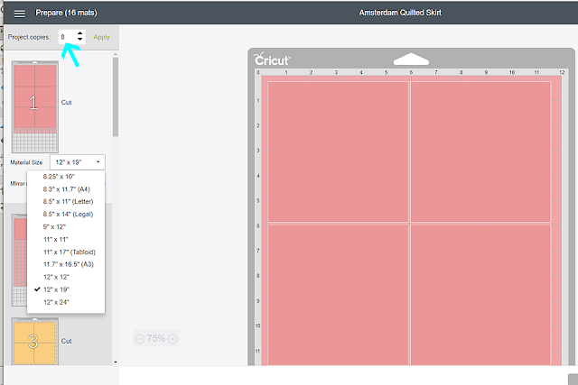Click the Prepare (16 mats) title
Screen dimensions: 578x385
[66, 13]
